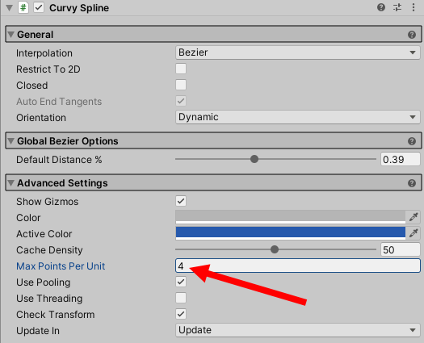The height and width of the screenshot is (343, 424).
Task: Open help for Global Bezier Options
Action: coord(412,141)
